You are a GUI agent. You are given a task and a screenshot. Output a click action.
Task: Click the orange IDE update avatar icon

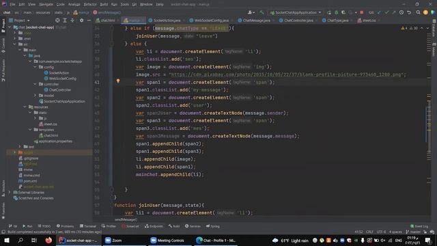point(425,12)
